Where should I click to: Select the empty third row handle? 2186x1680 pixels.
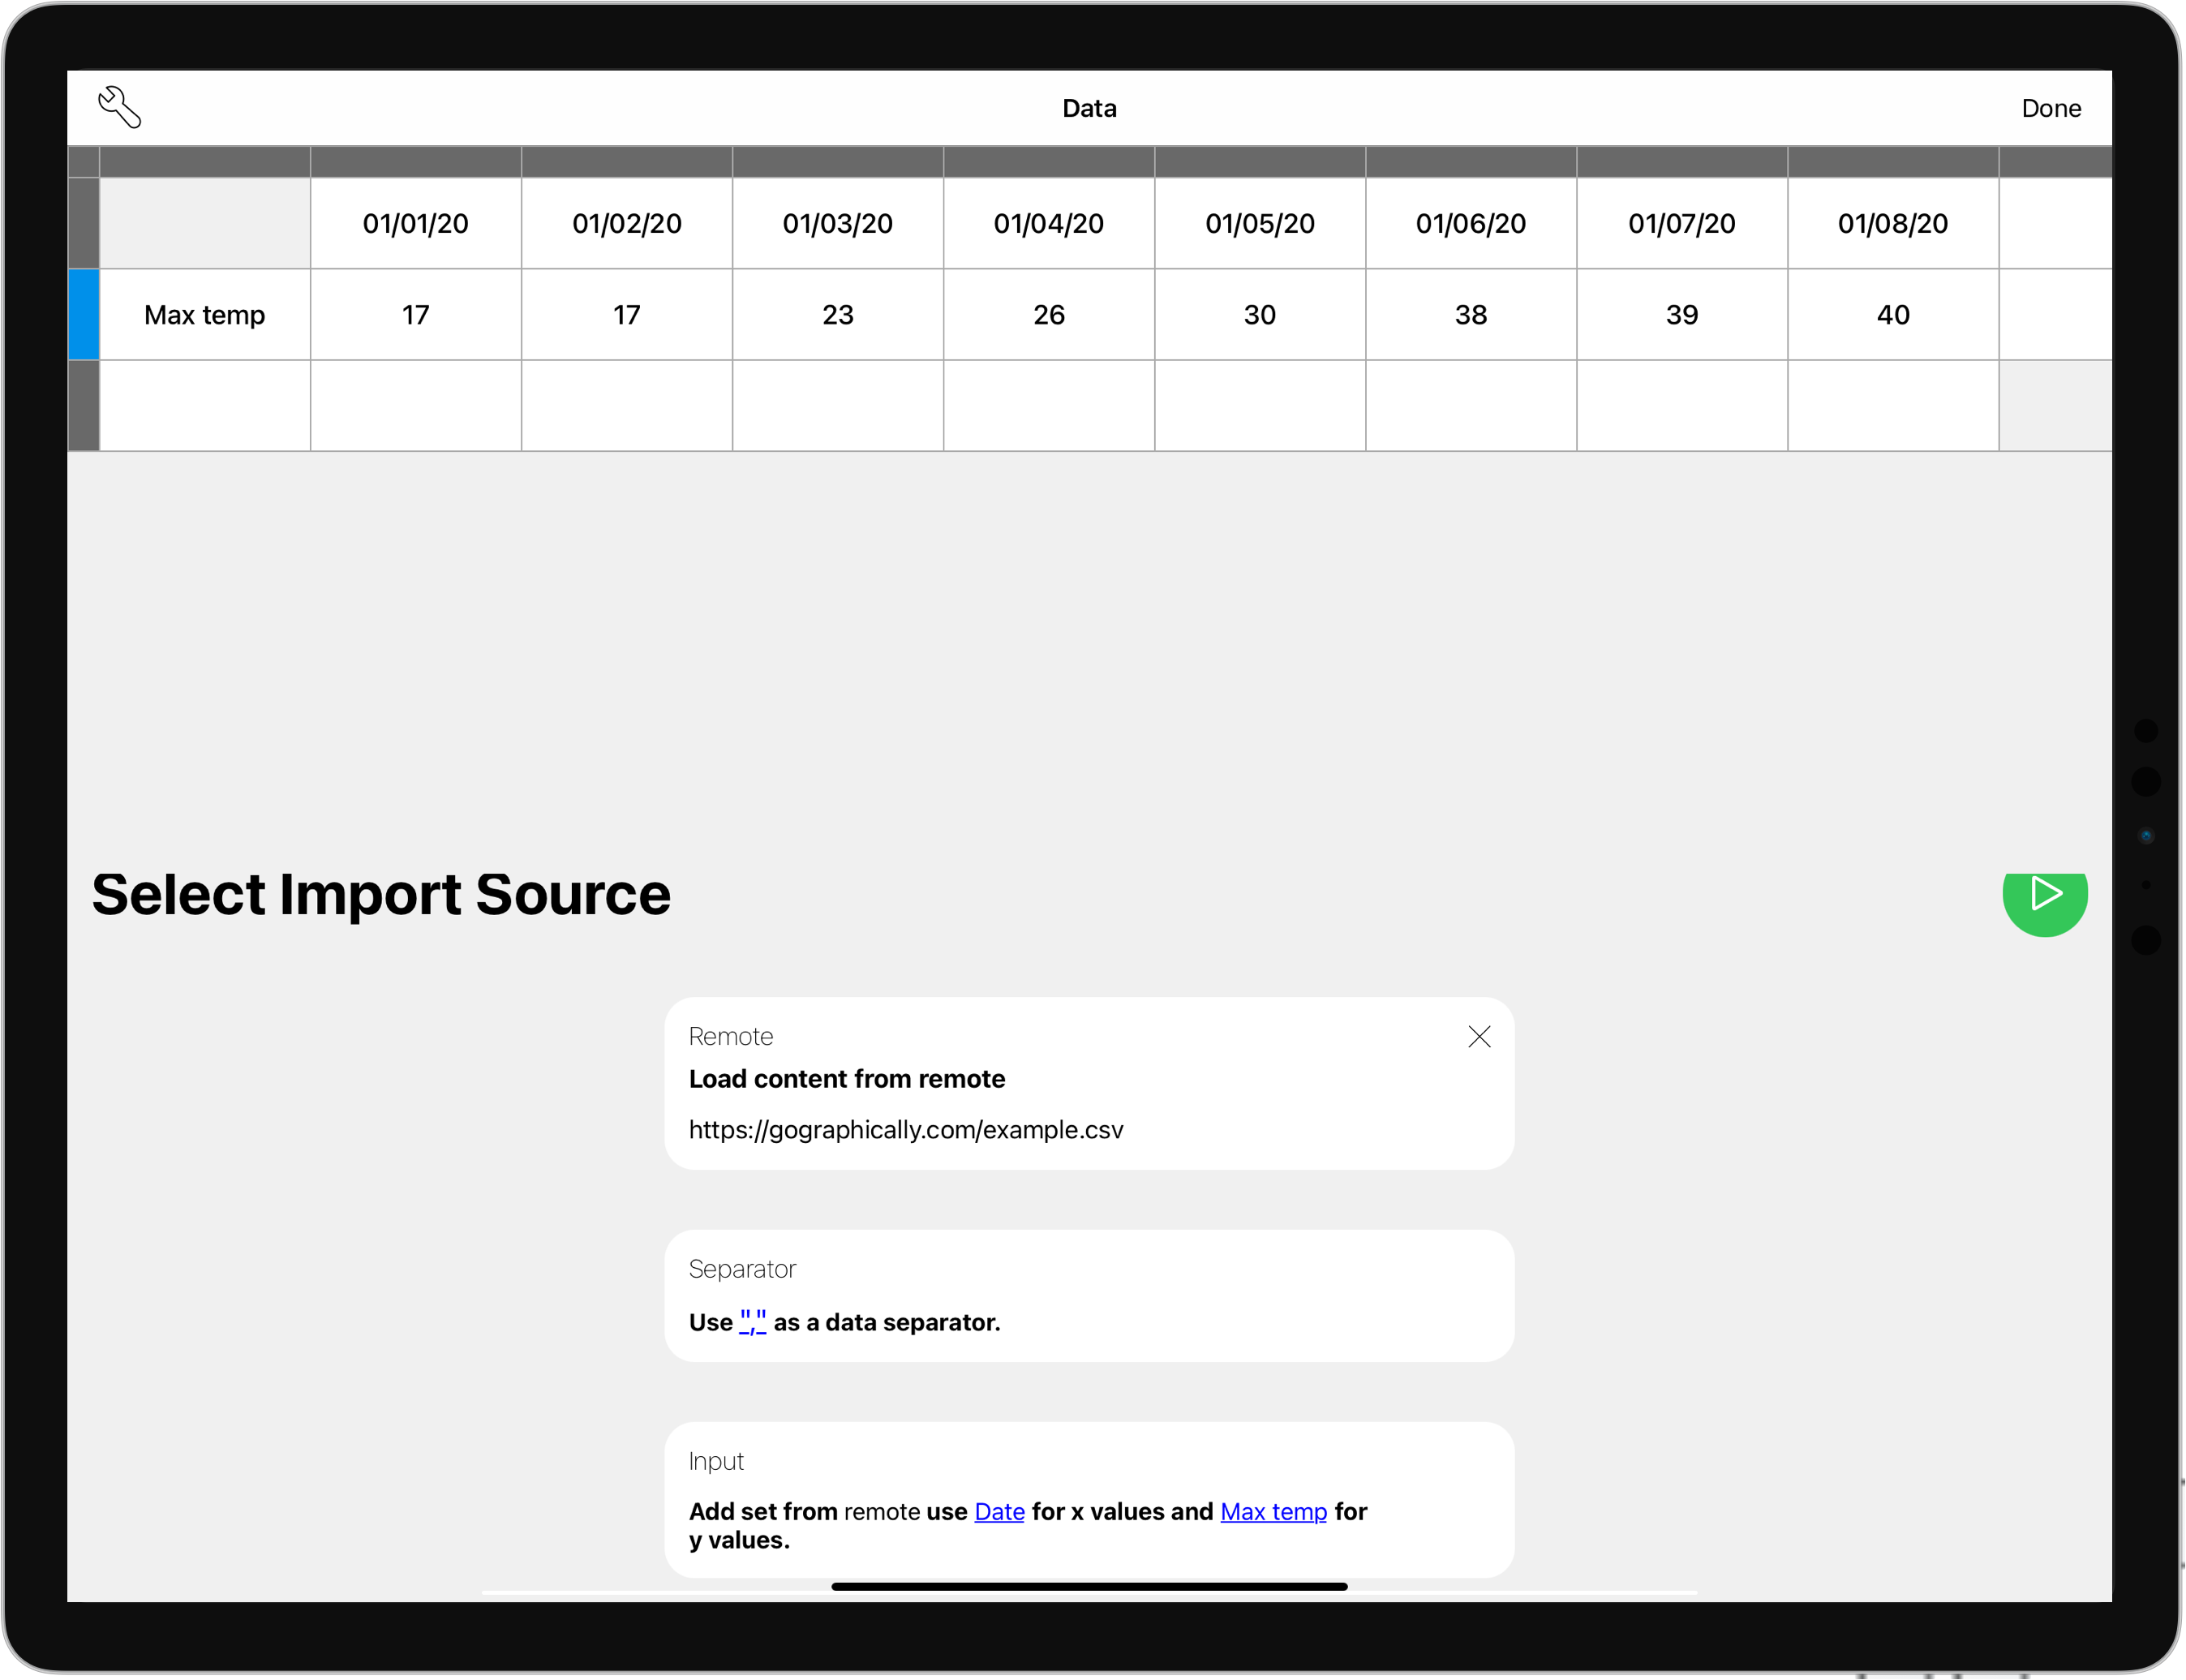click(84, 405)
